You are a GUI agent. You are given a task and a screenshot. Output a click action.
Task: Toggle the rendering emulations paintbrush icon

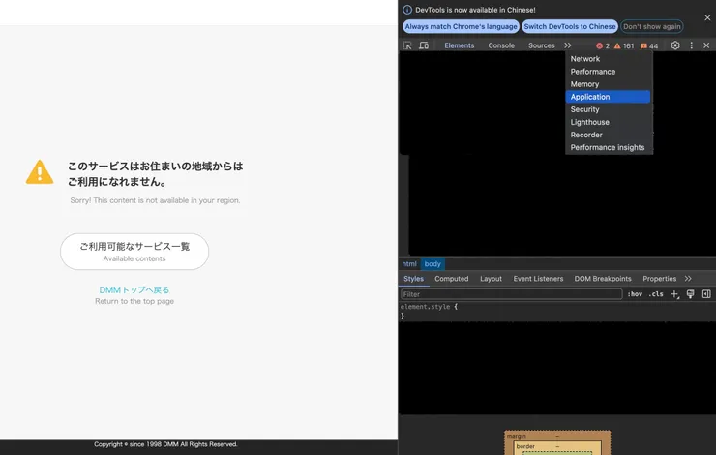[691, 294]
